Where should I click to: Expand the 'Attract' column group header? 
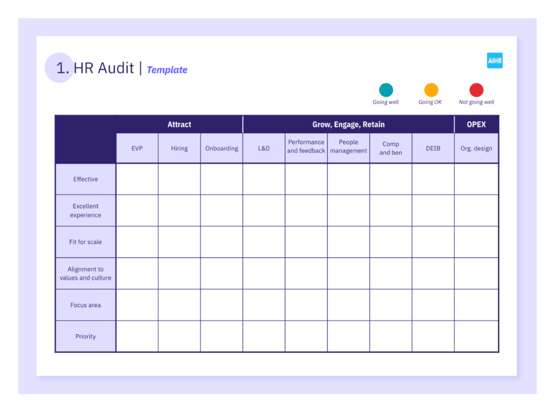point(179,124)
